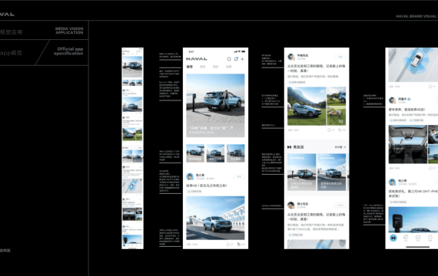The height and width of the screenshot is (276, 438).
Task: Tap the arrow icon on the hero banner caption
Action: pyautogui.click(x=231, y=128)
